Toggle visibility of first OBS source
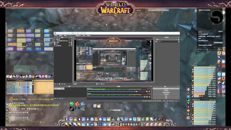 tap(69, 39)
